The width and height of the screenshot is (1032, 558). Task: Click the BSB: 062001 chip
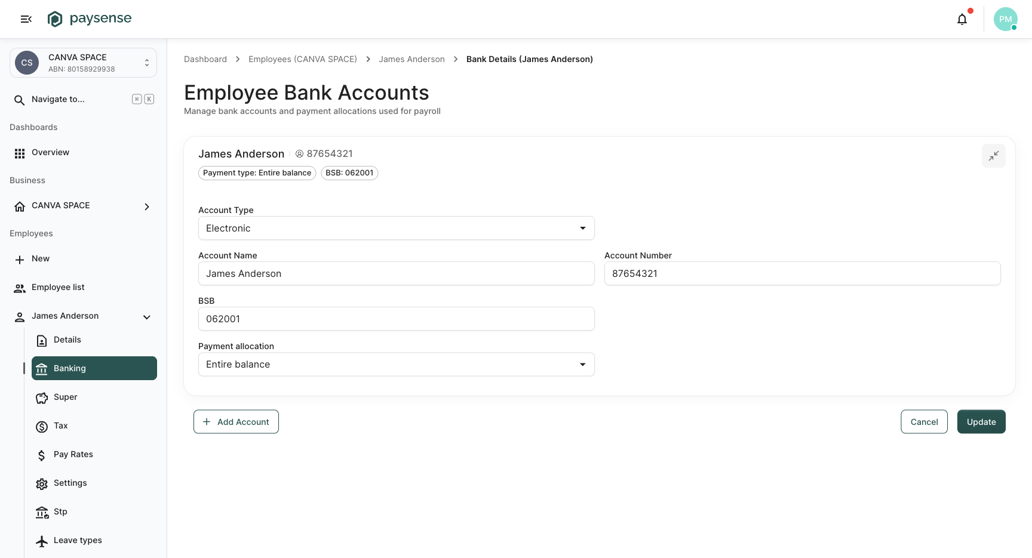click(349, 173)
